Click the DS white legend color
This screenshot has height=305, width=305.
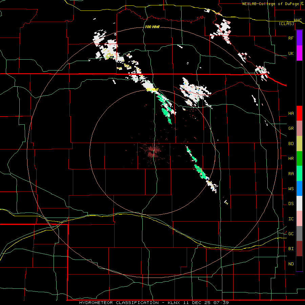[x=299, y=203]
